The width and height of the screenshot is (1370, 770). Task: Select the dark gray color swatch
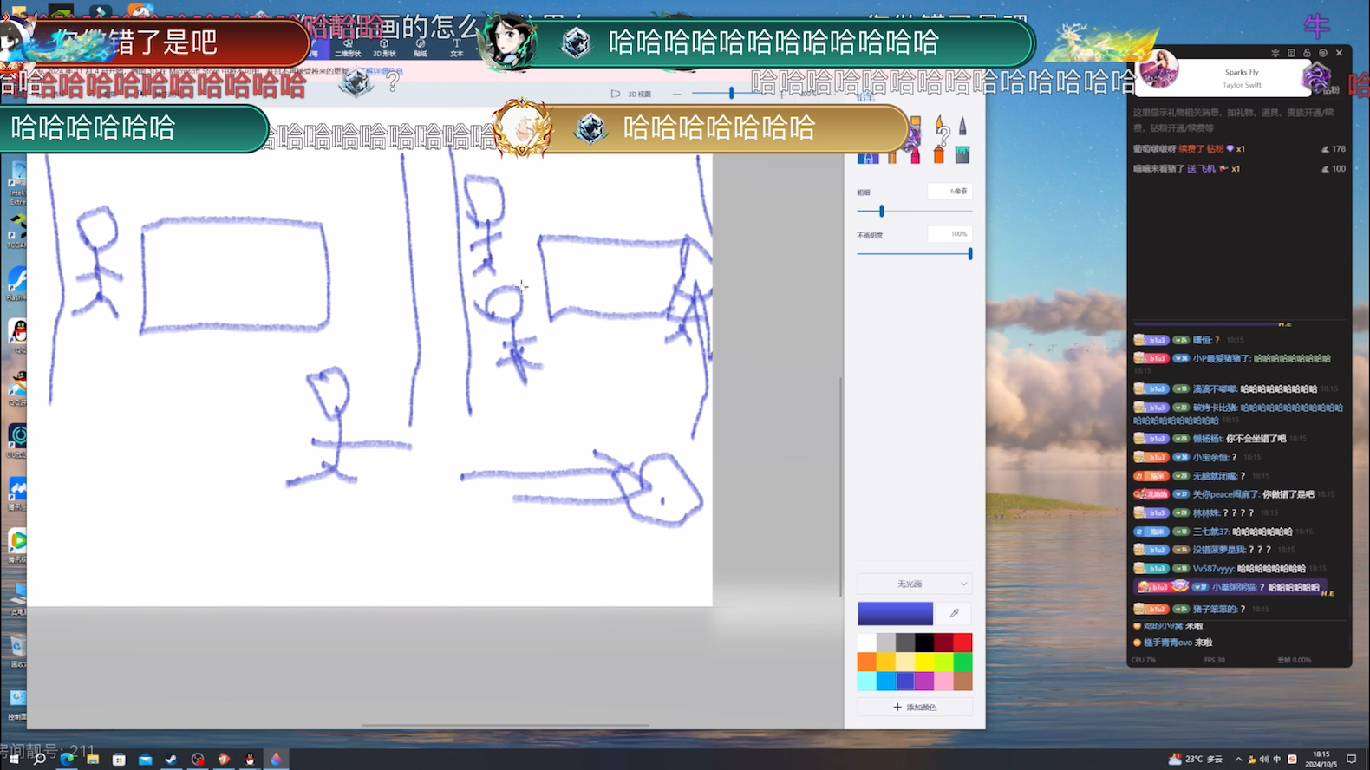point(904,643)
